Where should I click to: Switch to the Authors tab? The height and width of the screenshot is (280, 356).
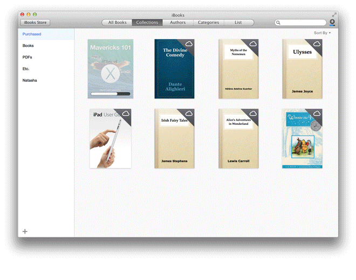pos(178,23)
